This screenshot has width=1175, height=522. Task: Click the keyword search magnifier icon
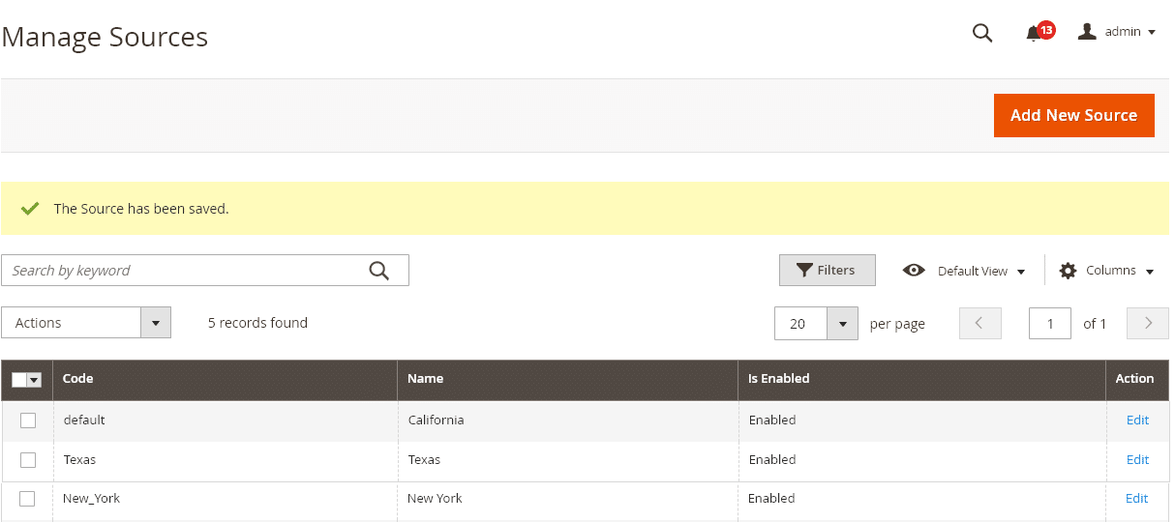(x=379, y=271)
